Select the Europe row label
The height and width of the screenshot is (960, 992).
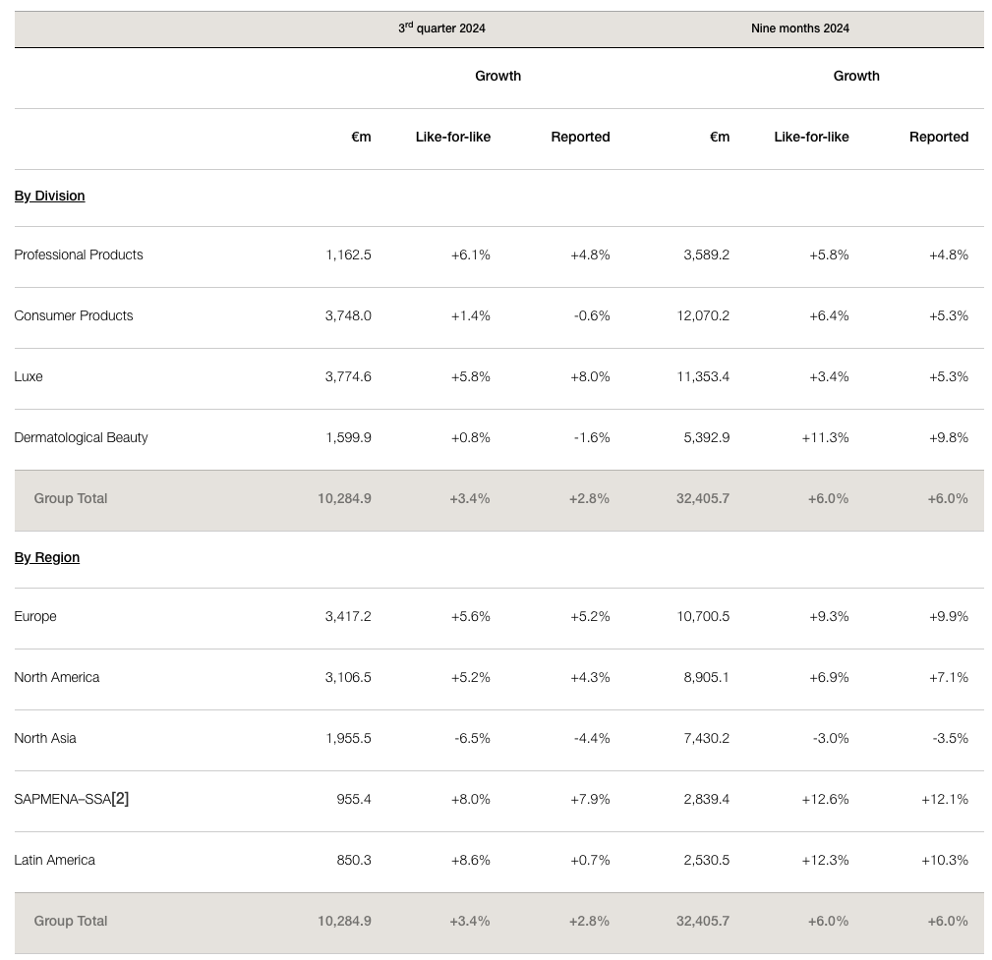pos(35,616)
